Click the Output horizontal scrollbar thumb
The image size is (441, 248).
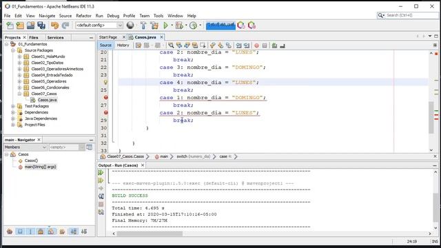[150, 234]
